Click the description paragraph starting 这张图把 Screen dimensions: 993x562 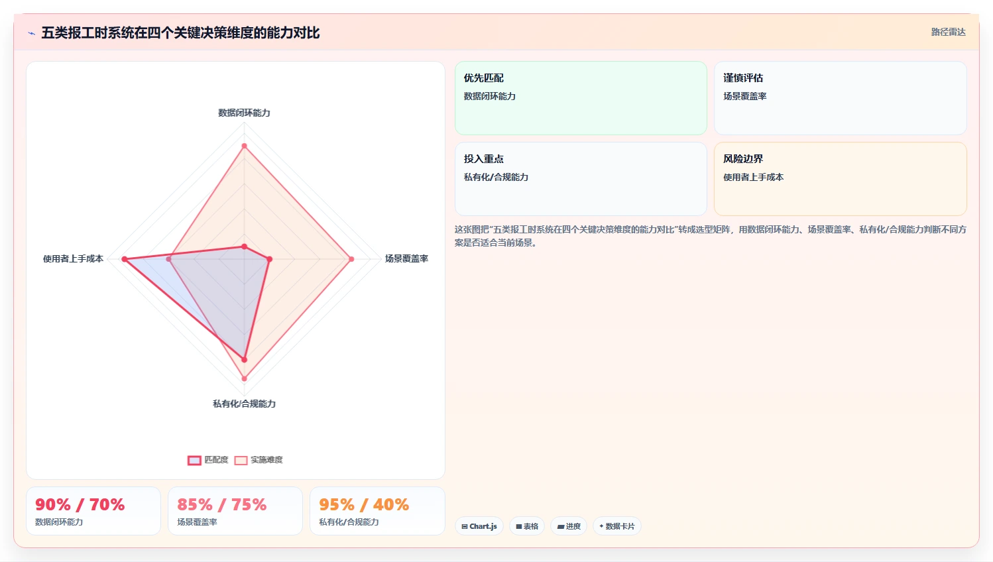click(711, 236)
